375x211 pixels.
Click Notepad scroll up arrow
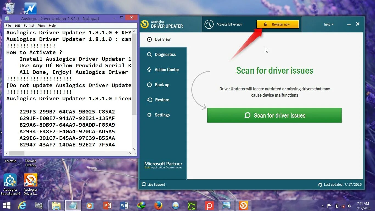click(134, 31)
